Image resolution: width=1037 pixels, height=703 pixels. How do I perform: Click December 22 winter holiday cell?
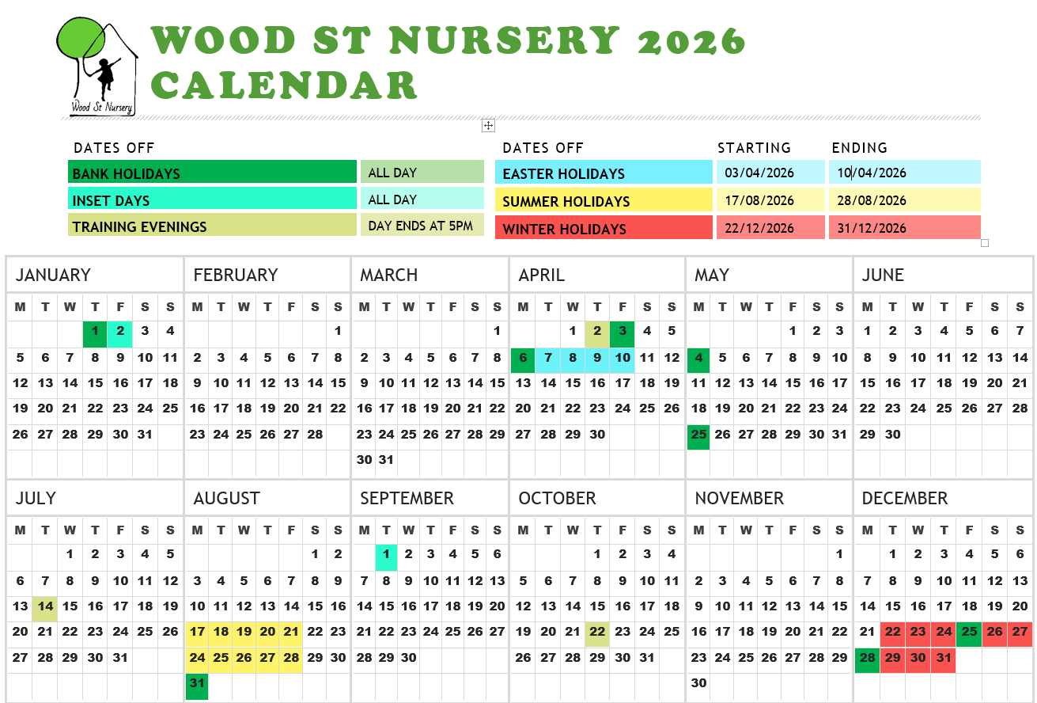(892, 635)
